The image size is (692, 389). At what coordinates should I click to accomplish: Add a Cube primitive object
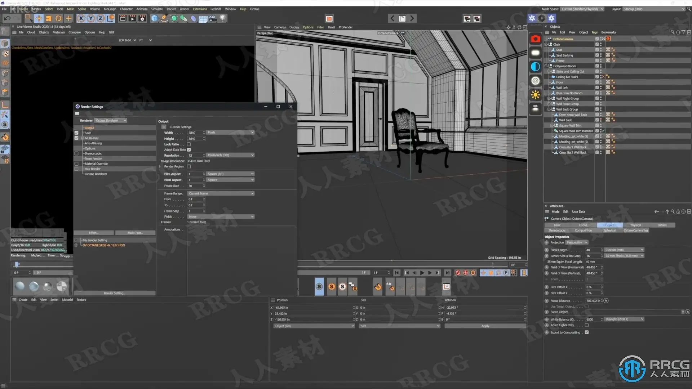pyautogui.click(x=155, y=18)
